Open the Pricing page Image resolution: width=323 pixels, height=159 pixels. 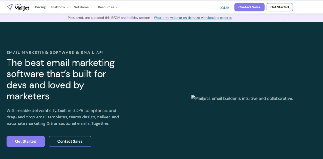click(x=40, y=7)
